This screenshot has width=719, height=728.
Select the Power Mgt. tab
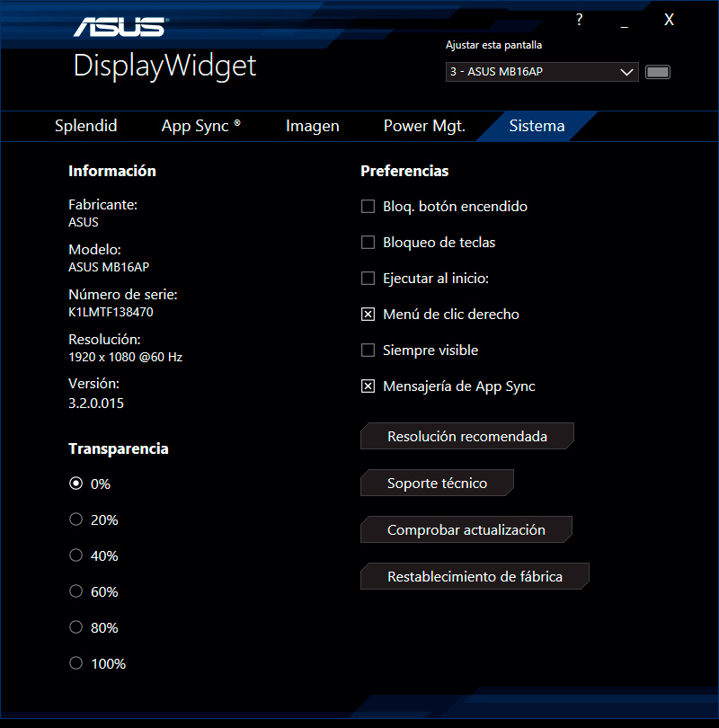424,126
